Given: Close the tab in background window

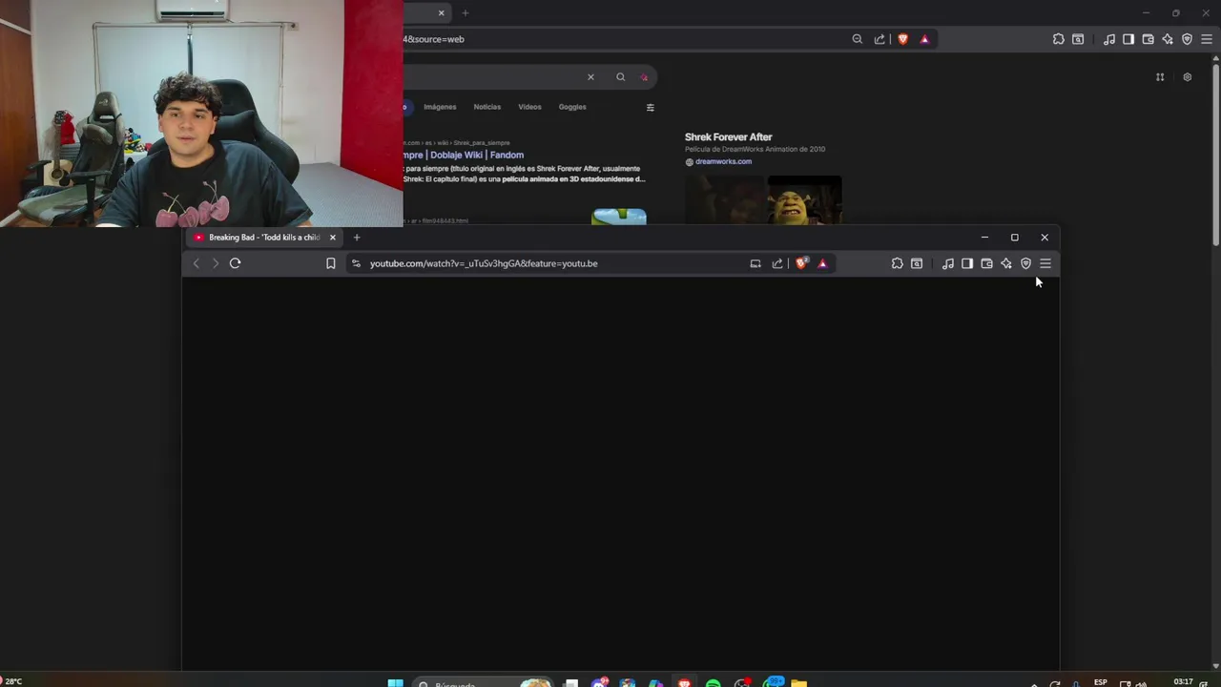Looking at the screenshot, I should (x=442, y=13).
